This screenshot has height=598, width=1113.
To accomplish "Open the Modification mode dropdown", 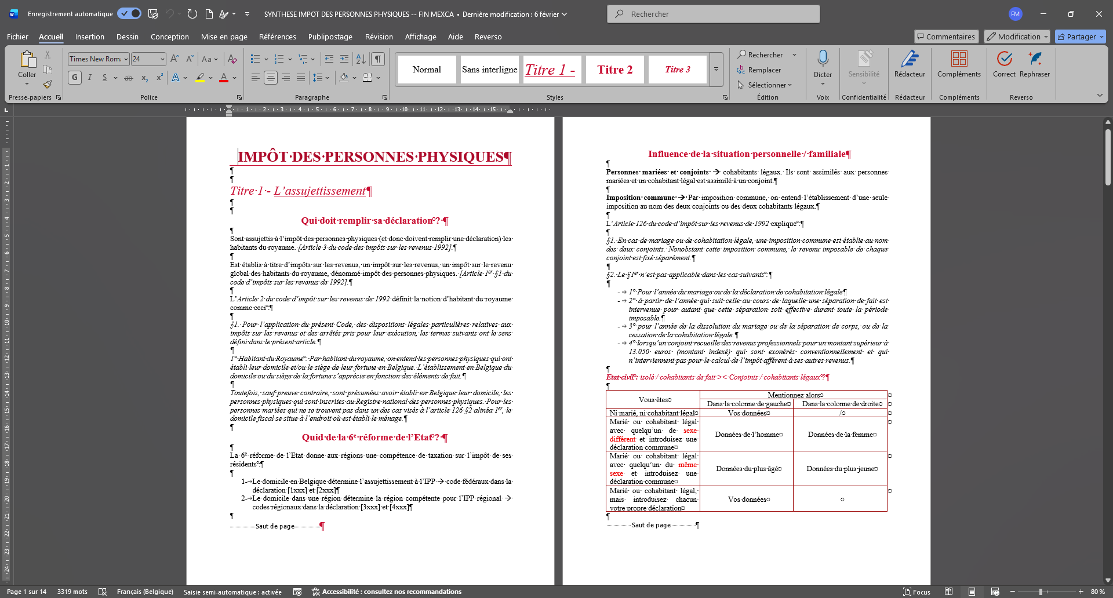I will pyautogui.click(x=1017, y=37).
